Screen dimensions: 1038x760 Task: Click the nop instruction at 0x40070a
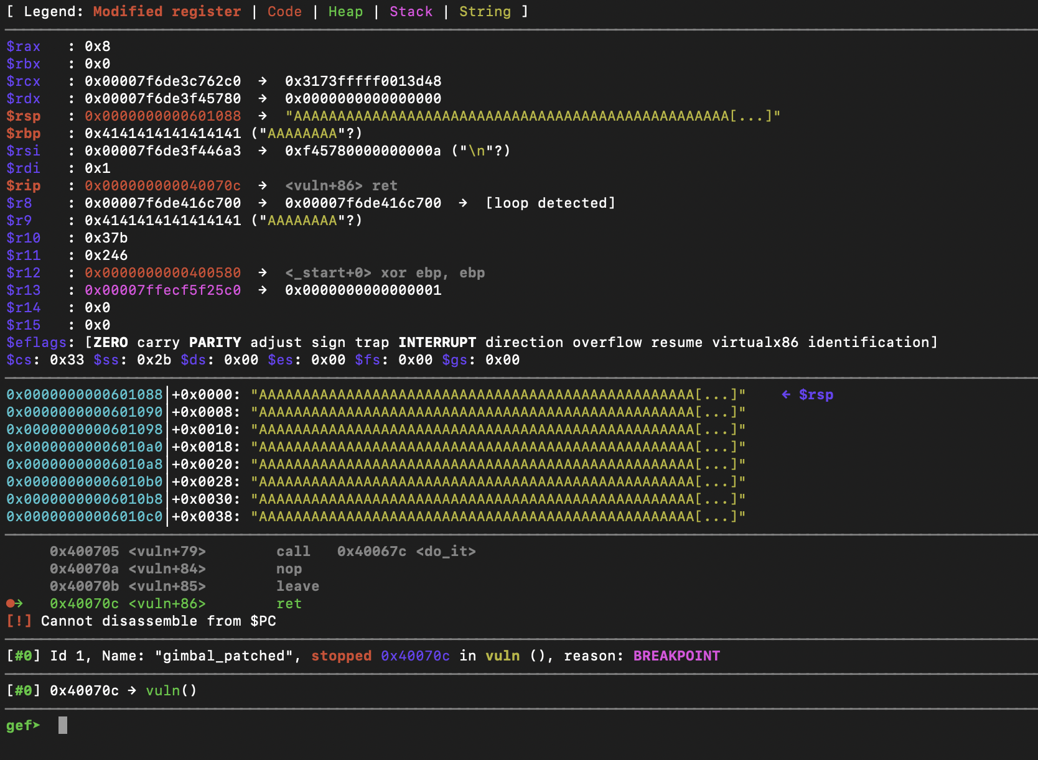[289, 569]
